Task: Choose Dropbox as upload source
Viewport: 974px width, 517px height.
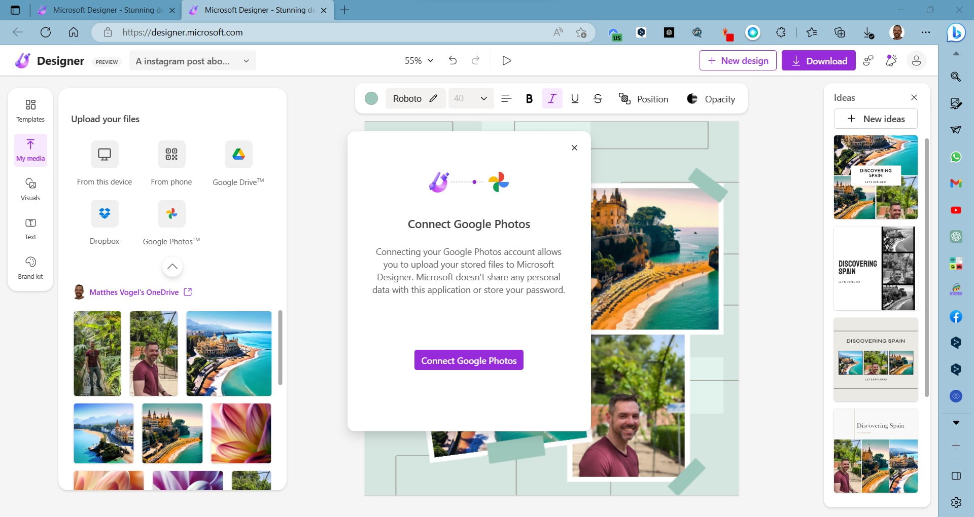Action: (105, 213)
